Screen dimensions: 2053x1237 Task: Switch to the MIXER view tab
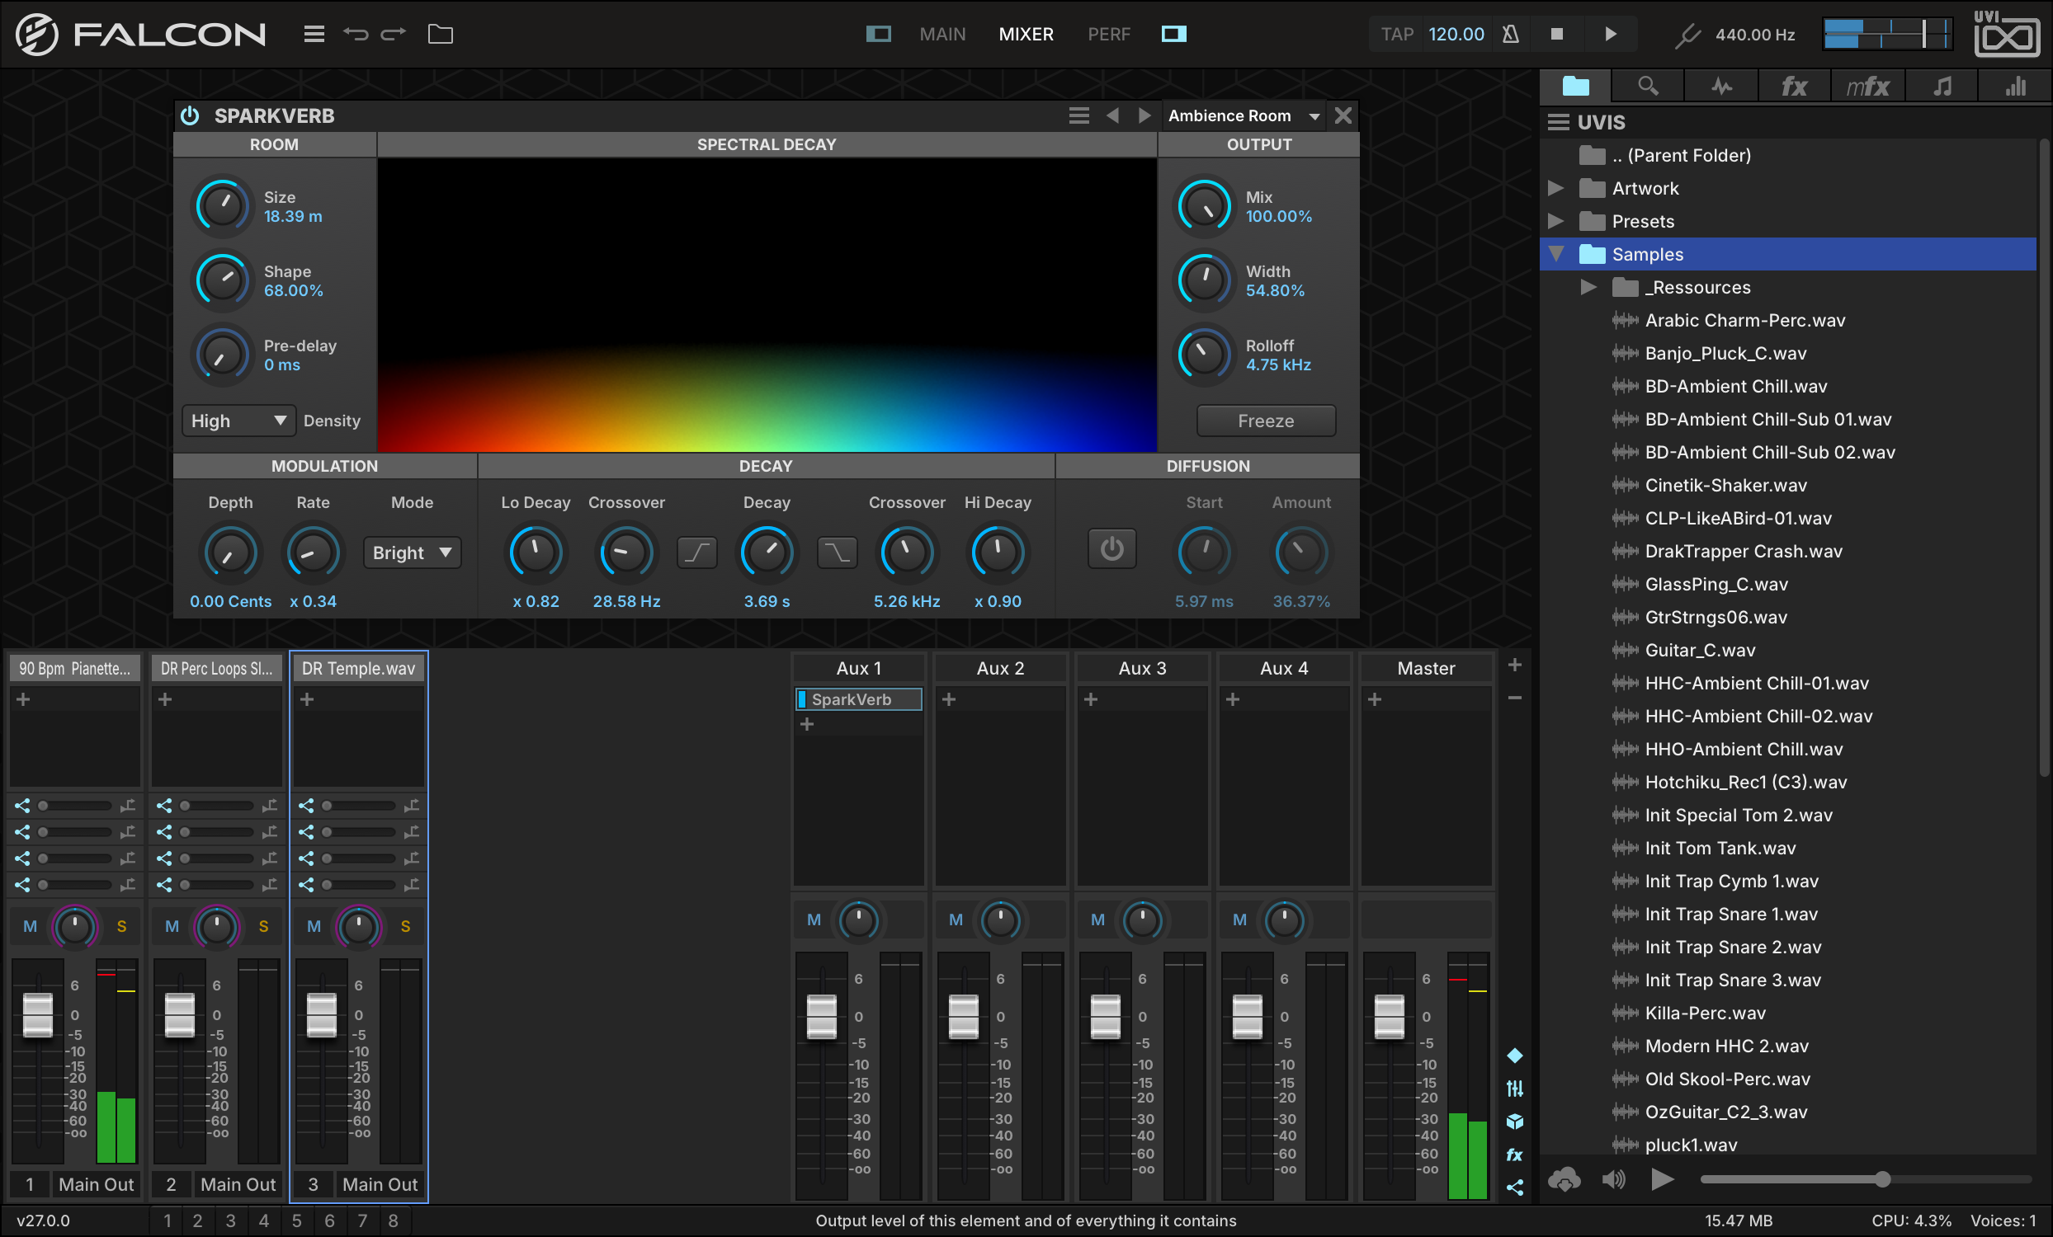click(1026, 34)
